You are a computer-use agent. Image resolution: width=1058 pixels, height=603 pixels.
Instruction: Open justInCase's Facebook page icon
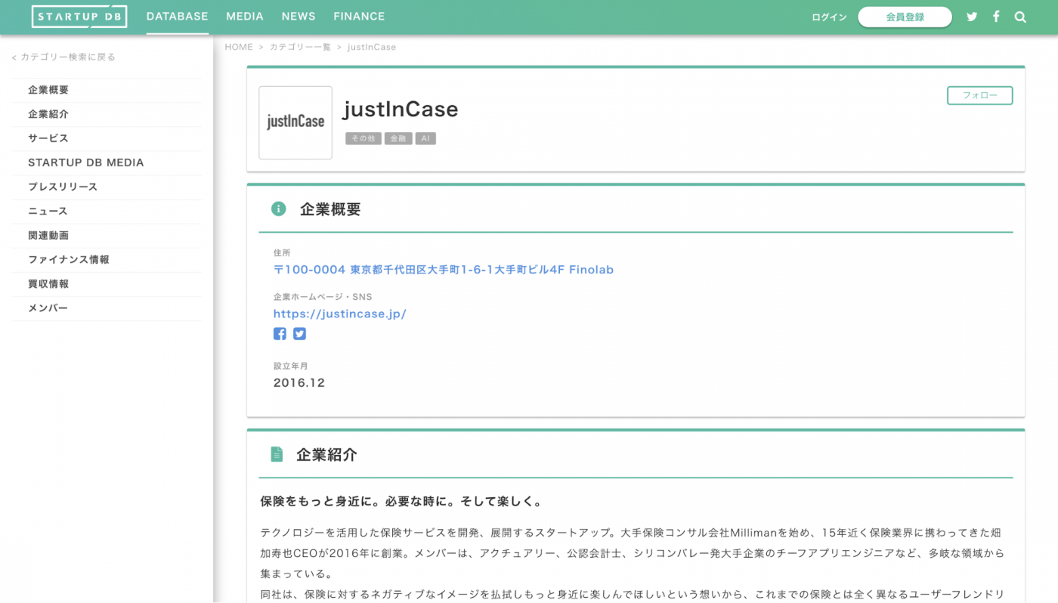tap(280, 333)
